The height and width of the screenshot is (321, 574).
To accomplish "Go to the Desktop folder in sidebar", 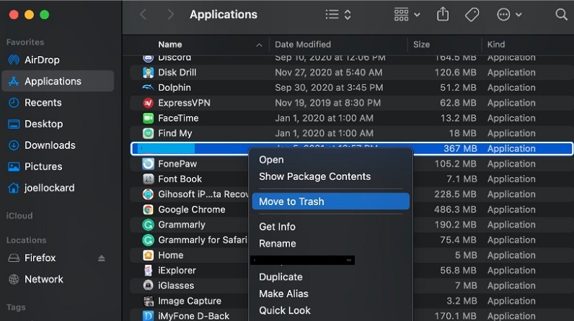I will [43, 124].
